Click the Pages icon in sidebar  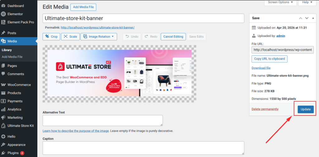point(3,66)
